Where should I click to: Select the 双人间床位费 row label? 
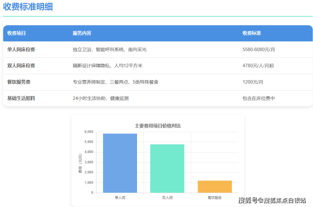click(21, 66)
